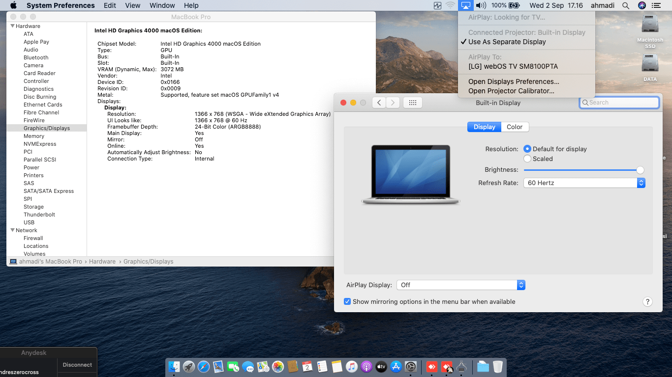The width and height of the screenshot is (672, 377).
Task: Open the Refresh Rate dropdown
Action: [x=584, y=183]
